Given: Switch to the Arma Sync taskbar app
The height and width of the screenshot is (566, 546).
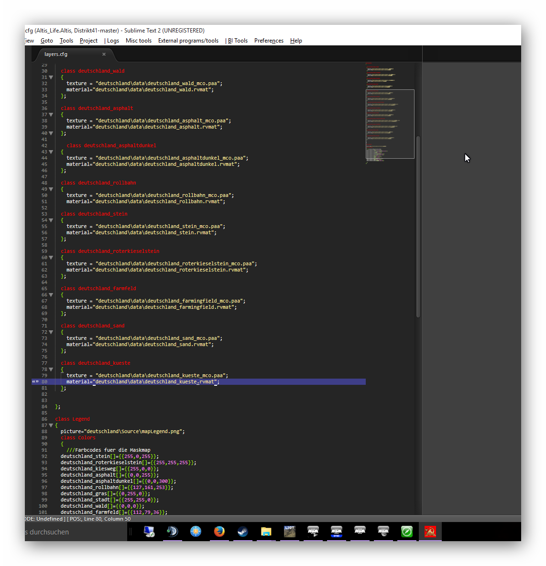Looking at the screenshot, I should [337, 532].
